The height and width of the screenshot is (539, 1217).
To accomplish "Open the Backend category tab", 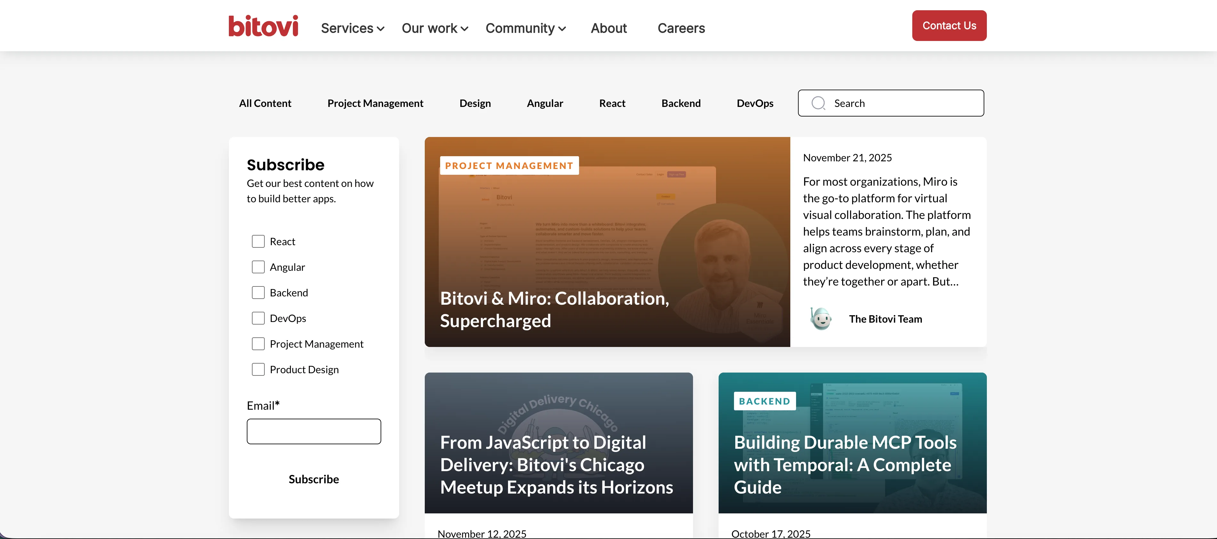I will click(681, 103).
